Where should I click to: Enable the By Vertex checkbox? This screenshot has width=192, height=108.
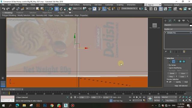168,65
